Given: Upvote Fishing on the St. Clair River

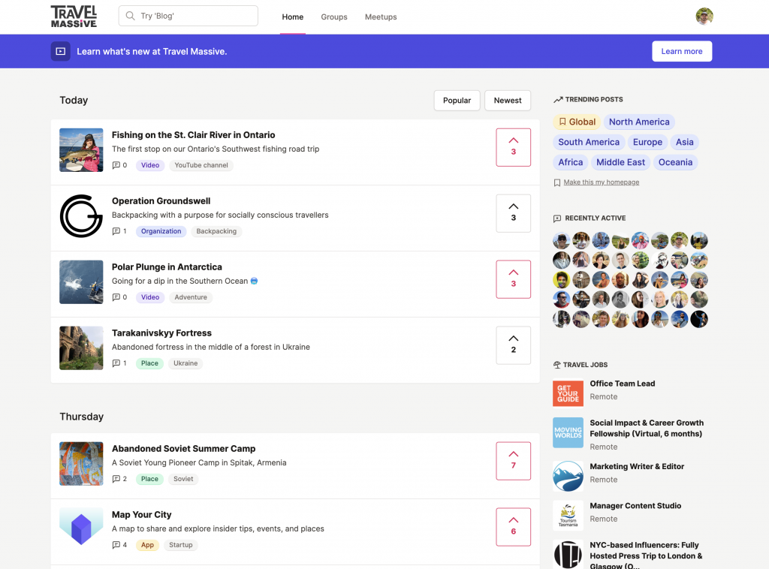Looking at the screenshot, I should pos(513,147).
